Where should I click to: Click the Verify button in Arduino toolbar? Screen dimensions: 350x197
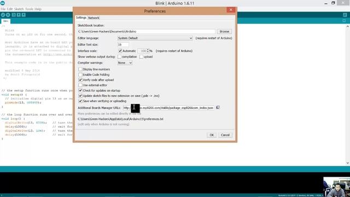(x=3, y=15)
